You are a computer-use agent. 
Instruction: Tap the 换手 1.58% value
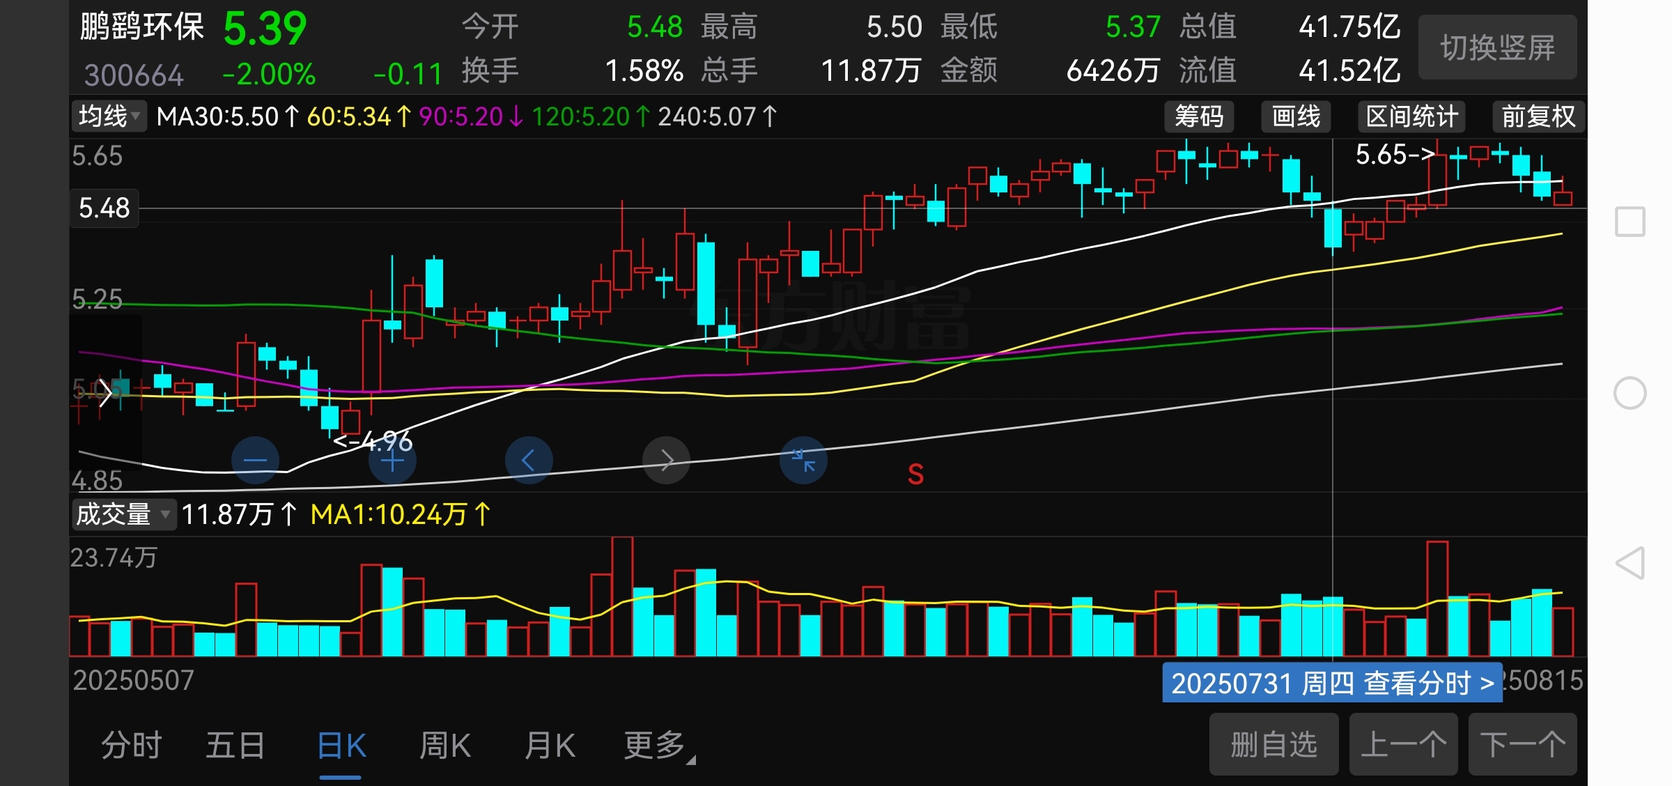(644, 71)
